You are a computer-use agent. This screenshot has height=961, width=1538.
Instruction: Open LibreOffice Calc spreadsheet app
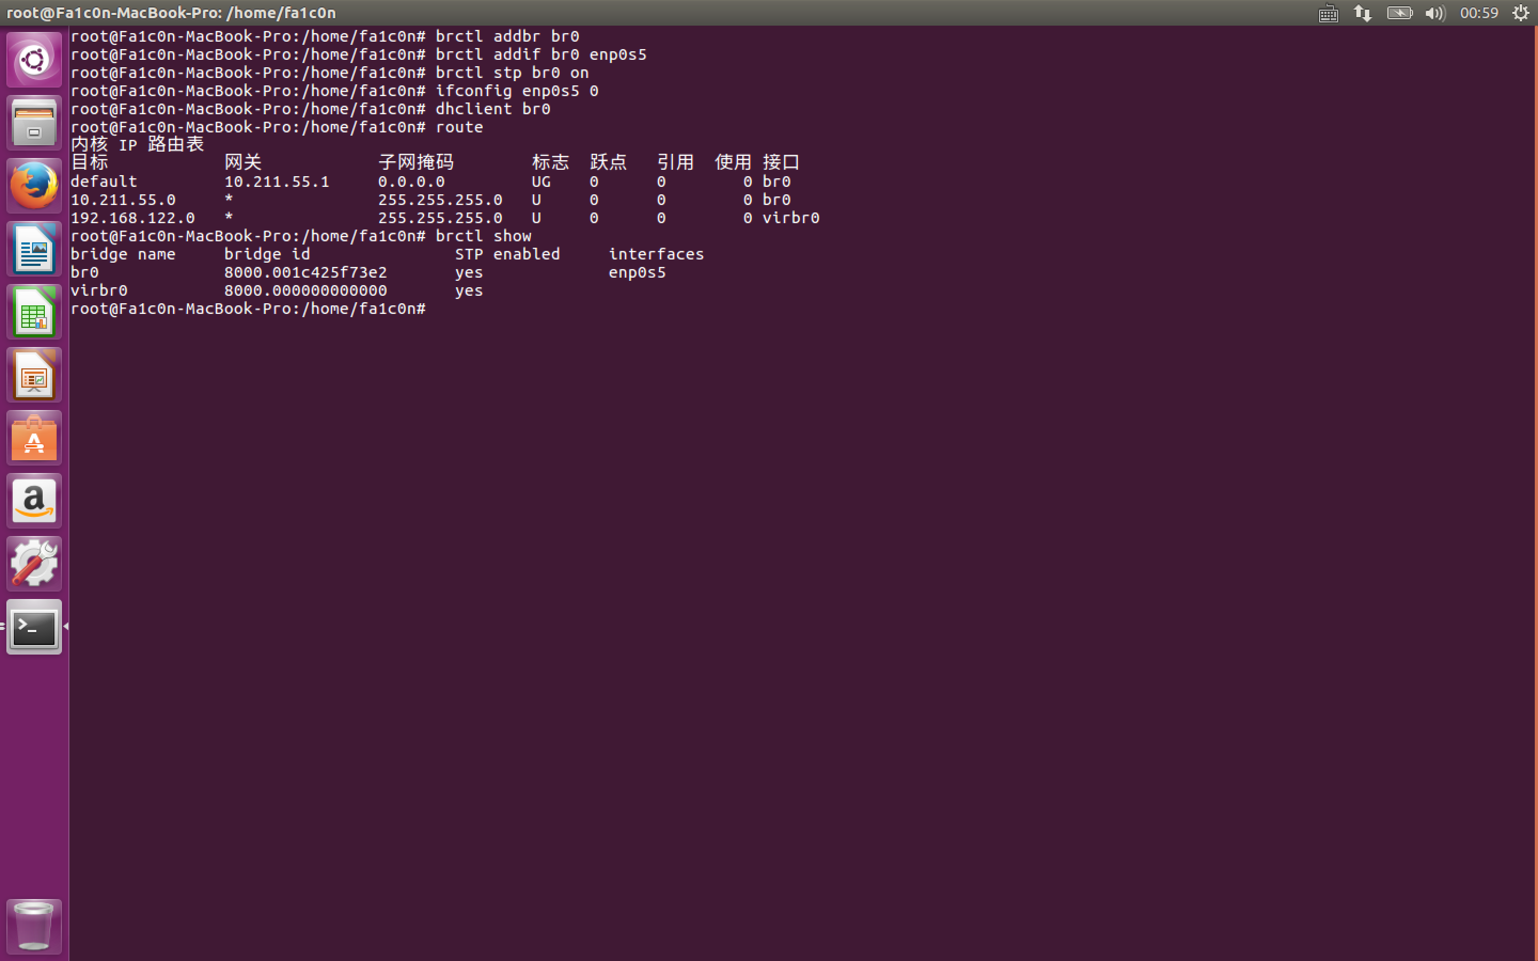[34, 311]
